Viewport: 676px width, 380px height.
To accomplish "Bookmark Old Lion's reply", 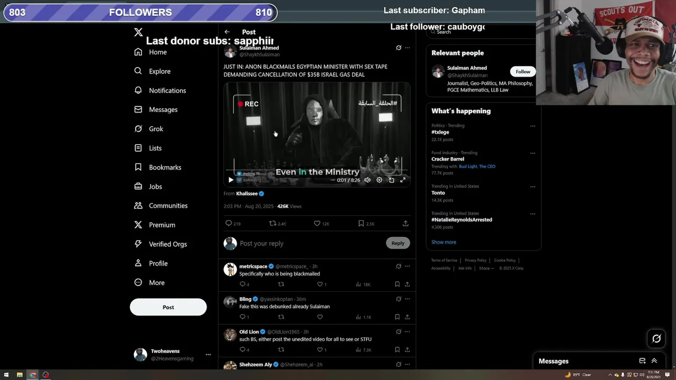I will click(x=397, y=350).
